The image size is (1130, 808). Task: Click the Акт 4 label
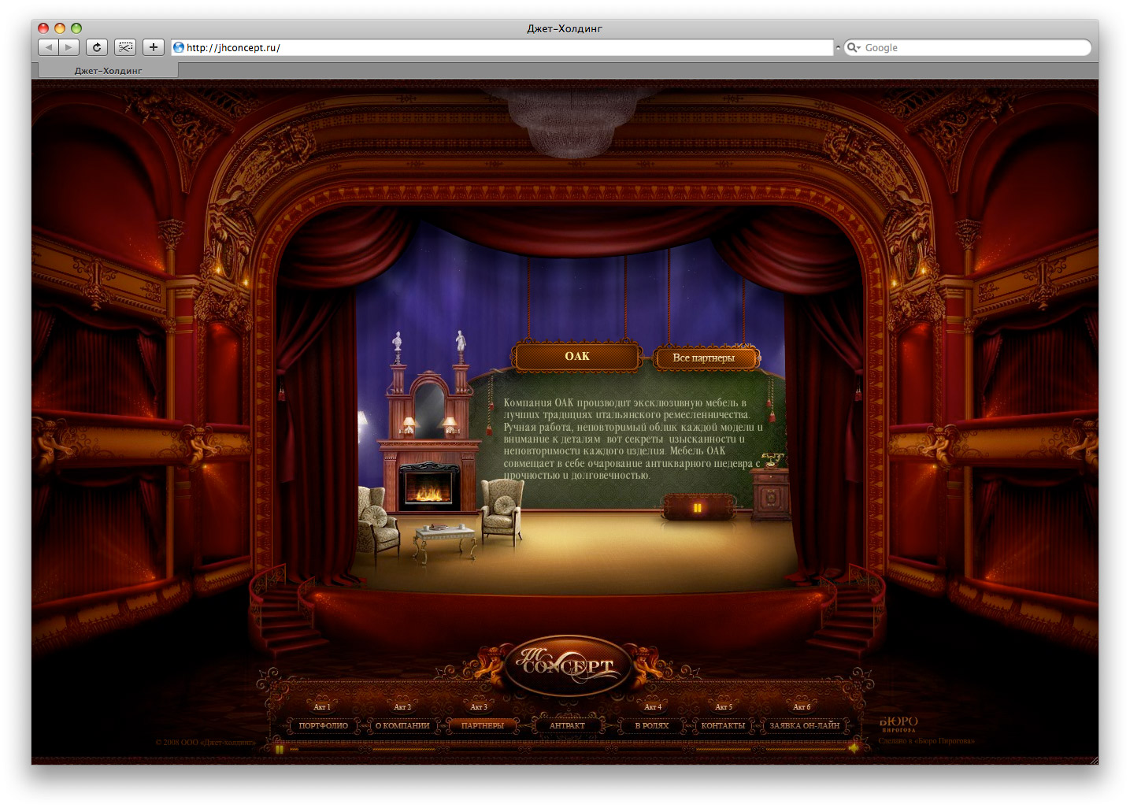click(653, 707)
